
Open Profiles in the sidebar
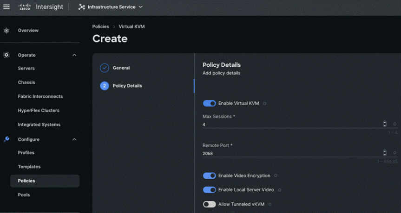click(x=26, y=153)
